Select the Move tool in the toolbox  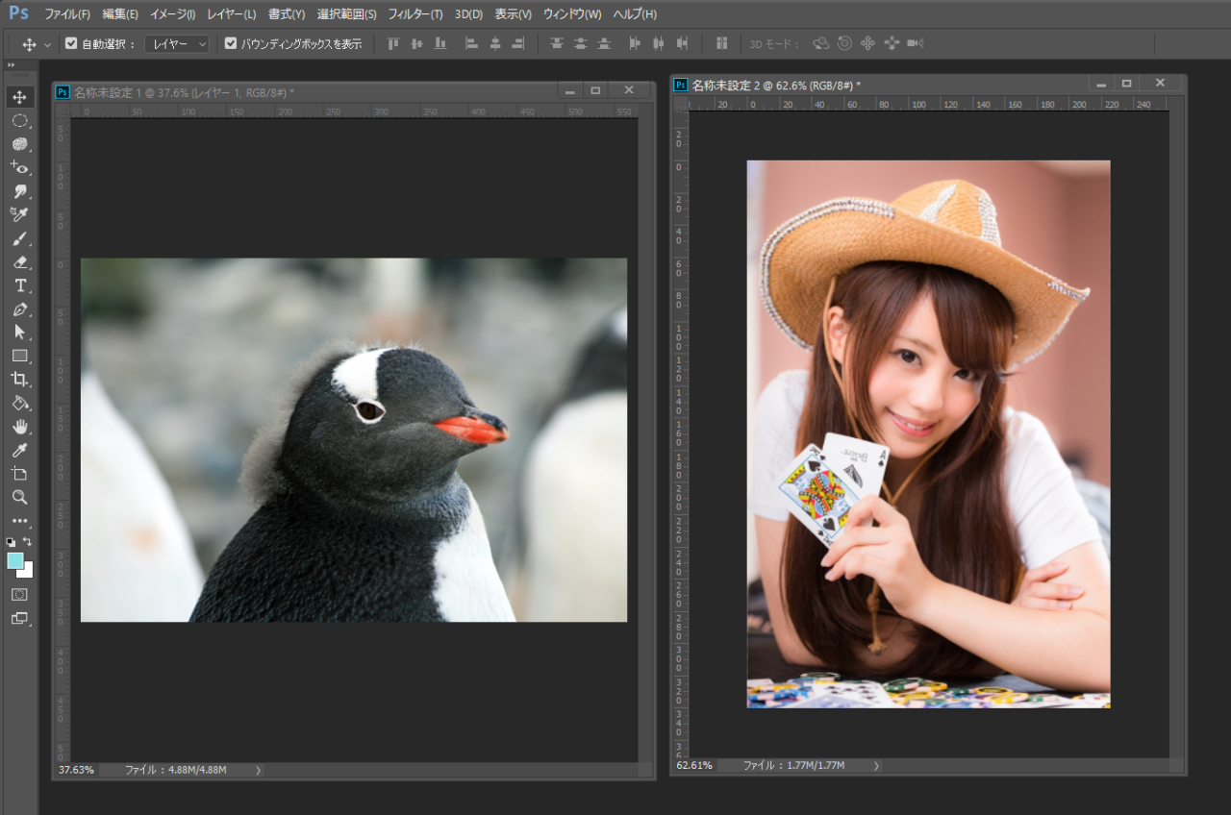tap(20, 97)
